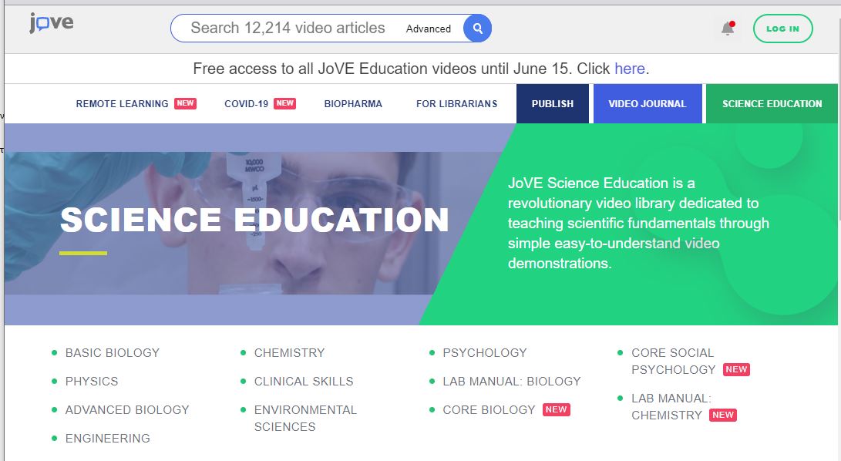The height and width of the screenshot is (461, 841).
Task: Open Advanced search options
Action: [x=428, y=29]
